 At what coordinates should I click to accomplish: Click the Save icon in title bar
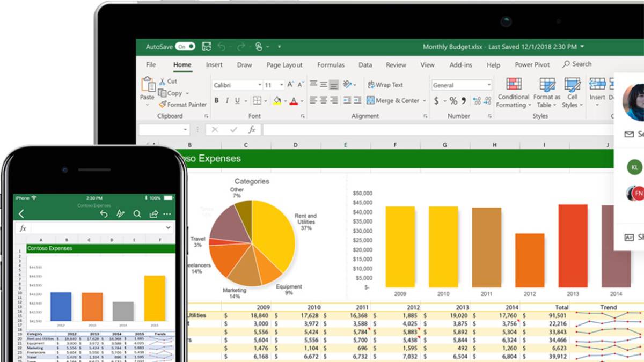(207, 47)
